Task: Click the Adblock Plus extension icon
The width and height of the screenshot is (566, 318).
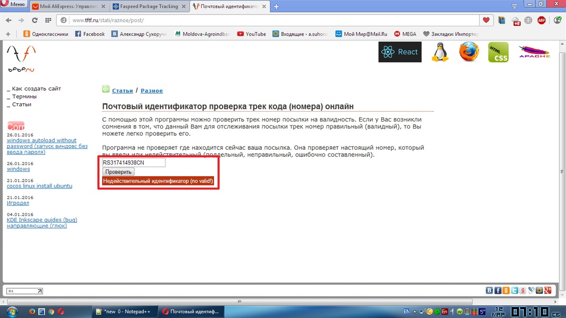Action: coord(542,20)
